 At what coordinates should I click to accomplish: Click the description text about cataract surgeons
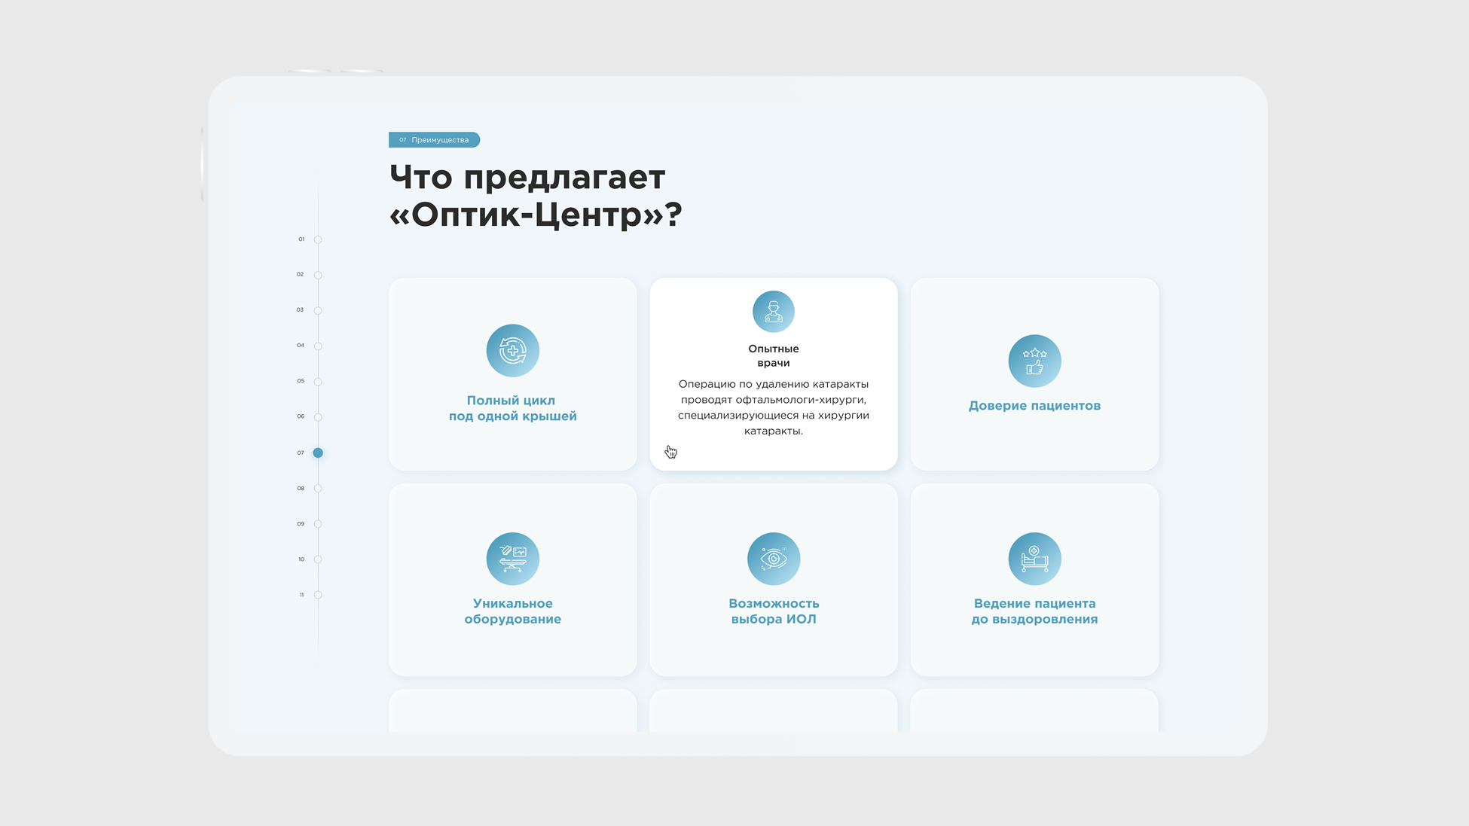tap(773, 407)
